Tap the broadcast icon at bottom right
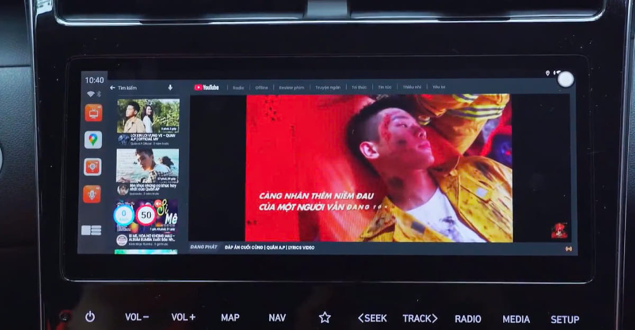 tap(569, 248)
